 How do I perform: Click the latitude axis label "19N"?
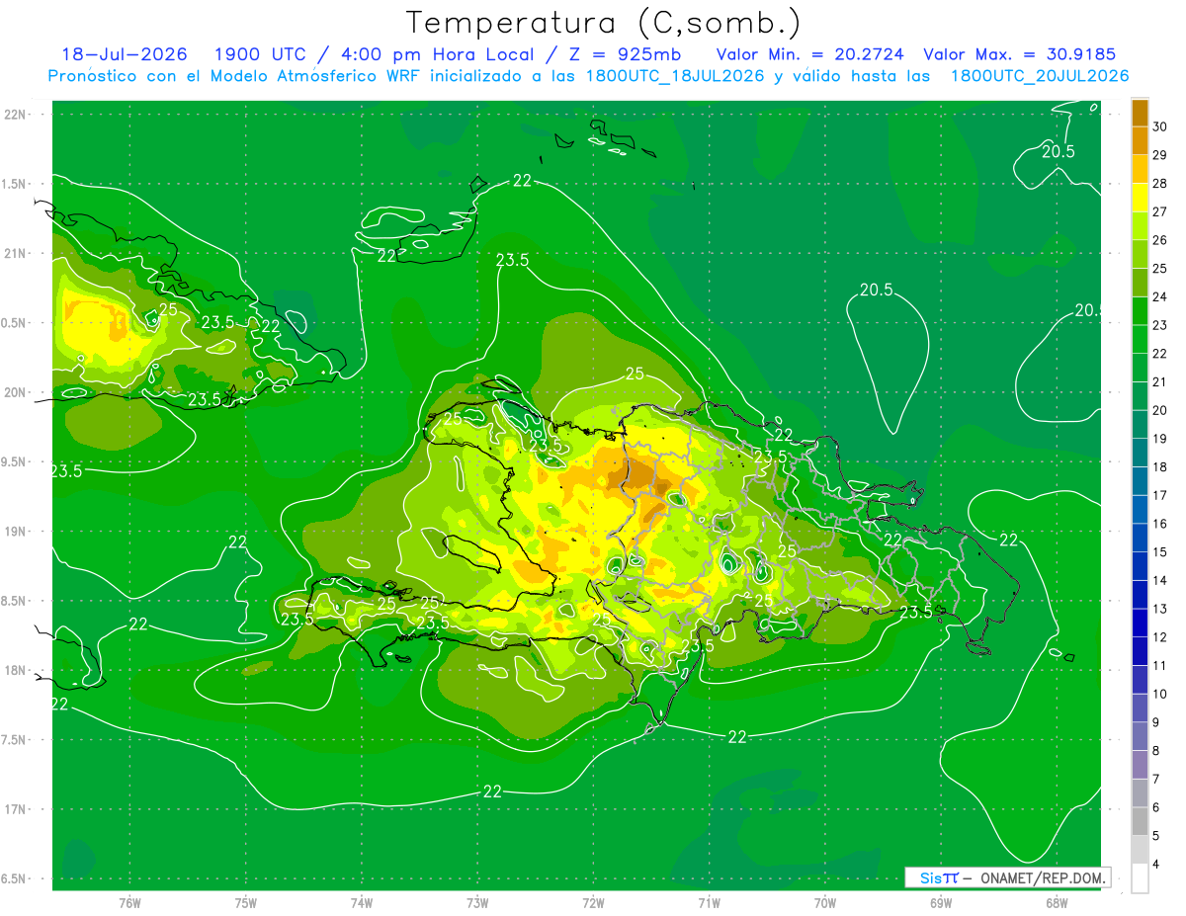[x=17, y=532]
